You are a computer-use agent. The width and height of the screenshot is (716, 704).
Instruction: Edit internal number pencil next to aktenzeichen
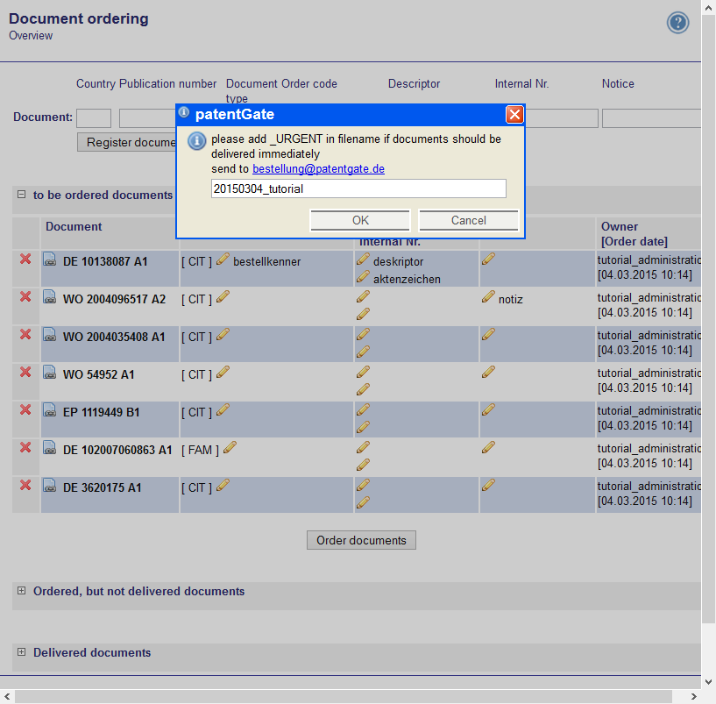click(x=363, y=276)
